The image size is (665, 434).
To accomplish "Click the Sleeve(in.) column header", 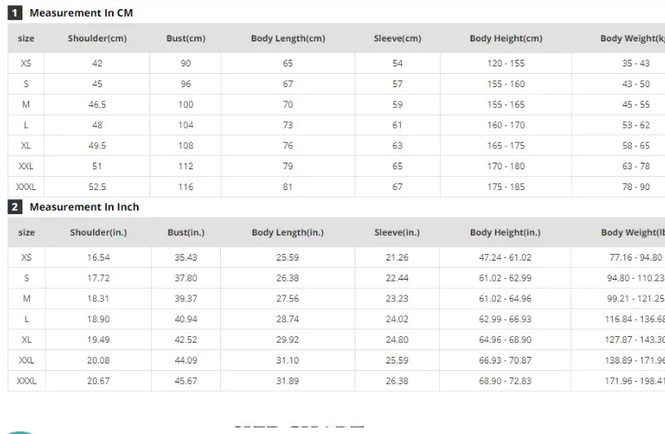I will click(x=397, y=233).
